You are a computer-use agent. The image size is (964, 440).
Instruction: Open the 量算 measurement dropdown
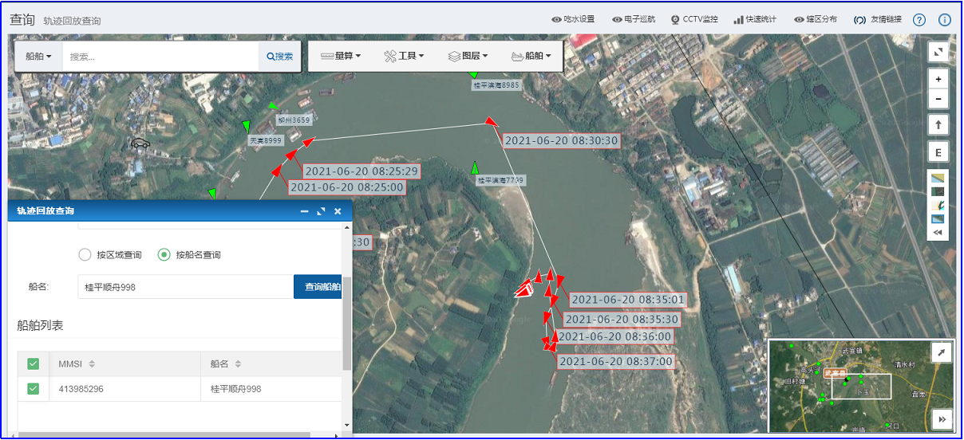tap(341, 57)
